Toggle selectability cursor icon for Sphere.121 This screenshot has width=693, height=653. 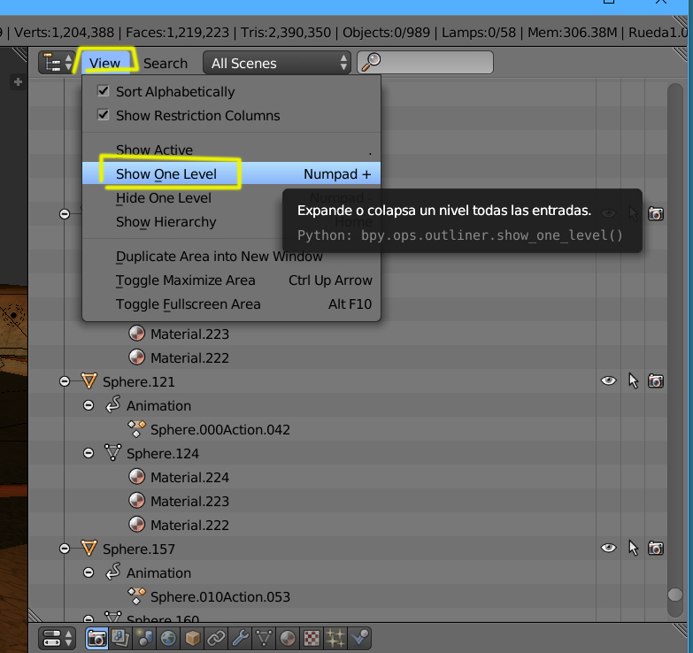tap(633, 380)
